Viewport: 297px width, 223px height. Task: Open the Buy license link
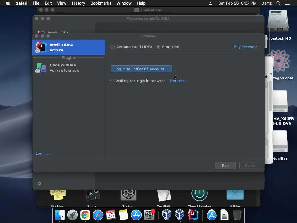point(245,47)
